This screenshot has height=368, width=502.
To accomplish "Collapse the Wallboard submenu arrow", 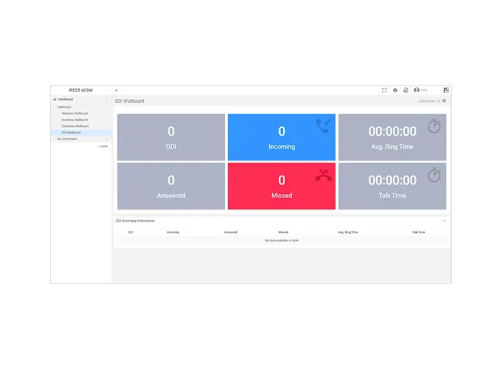I will tap(107, 107).
